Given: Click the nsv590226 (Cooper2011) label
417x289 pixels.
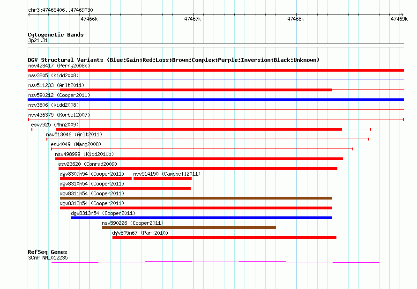Looking at the screenshot, I should (133, 223).
